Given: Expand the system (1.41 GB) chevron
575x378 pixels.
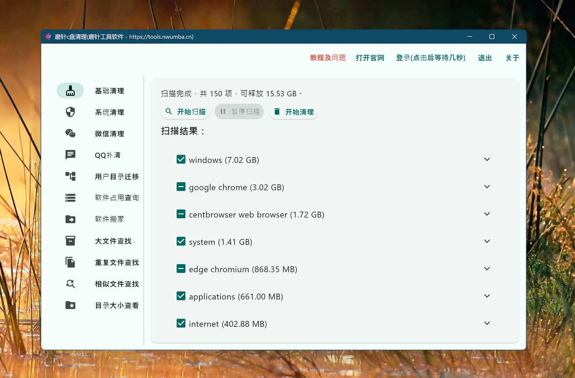Looking at the screenshot, I should [487, 241].
